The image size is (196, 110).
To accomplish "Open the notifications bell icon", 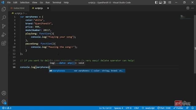I will 193,108.
